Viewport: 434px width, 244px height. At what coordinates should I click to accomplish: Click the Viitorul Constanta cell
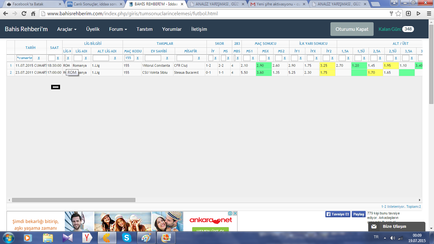pos(157,66)
